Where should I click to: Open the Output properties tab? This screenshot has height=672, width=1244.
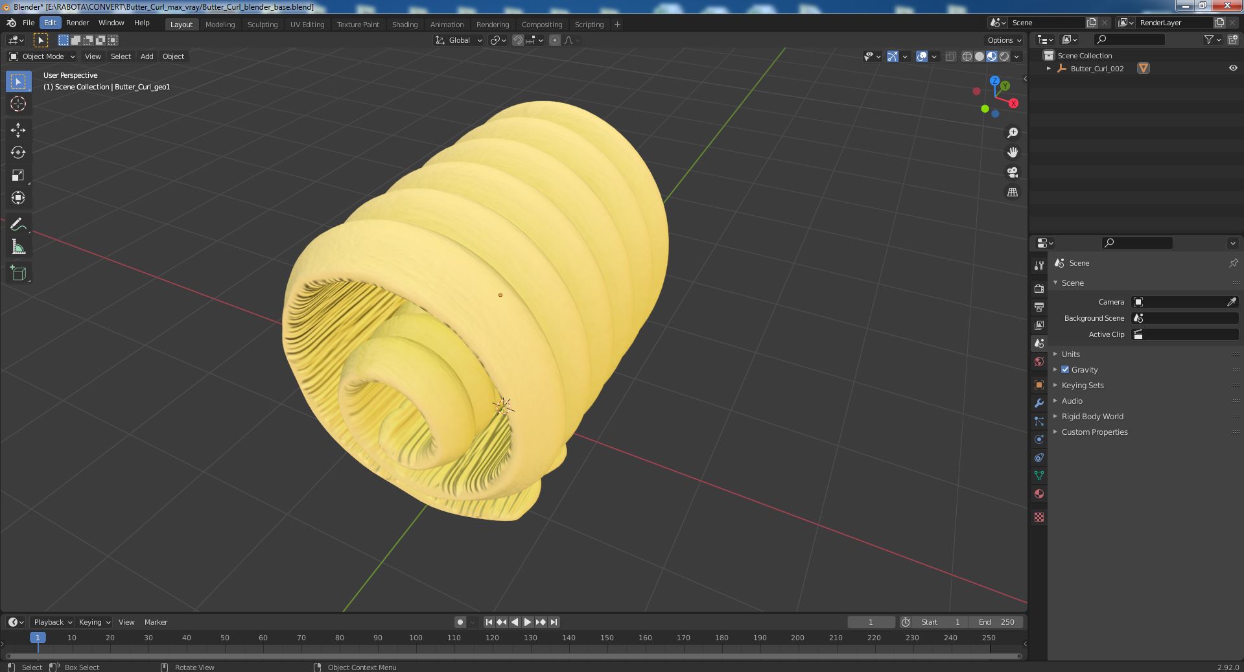[x=1039, y=307]
